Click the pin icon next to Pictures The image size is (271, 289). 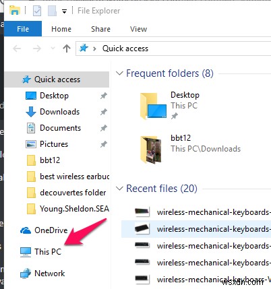click(103, 144)
